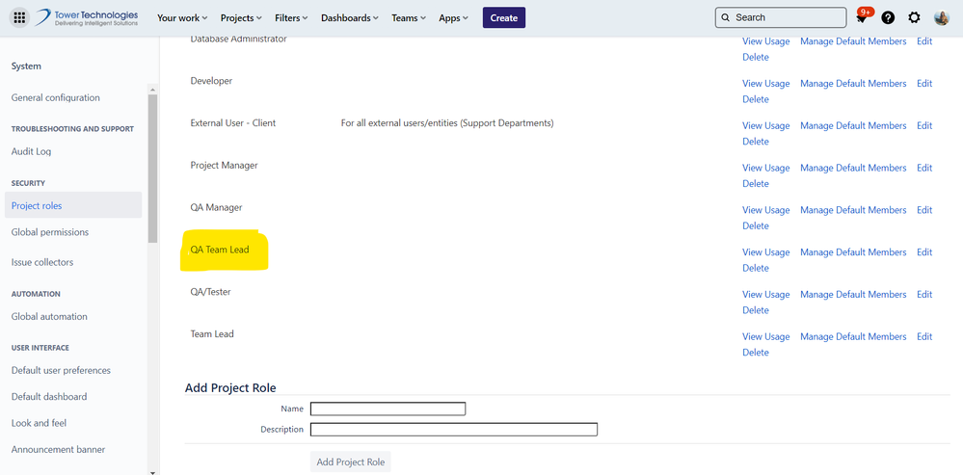963x475 pixels.
Task: Expand the Your work menu
Action: click(x=182, y=17)
